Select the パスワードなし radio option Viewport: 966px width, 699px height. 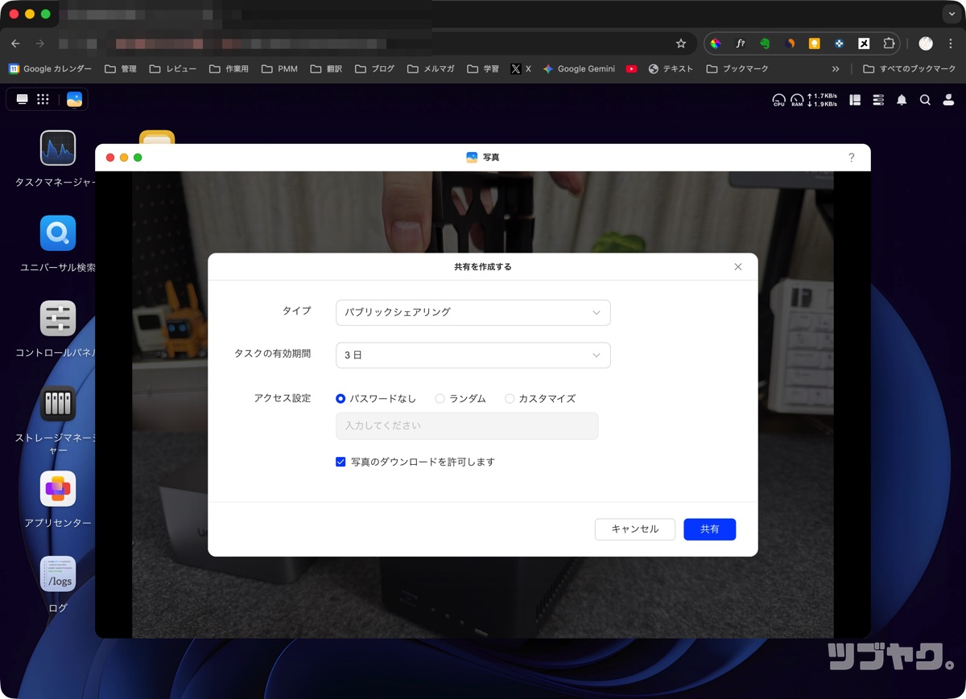(x=341, y=398)
